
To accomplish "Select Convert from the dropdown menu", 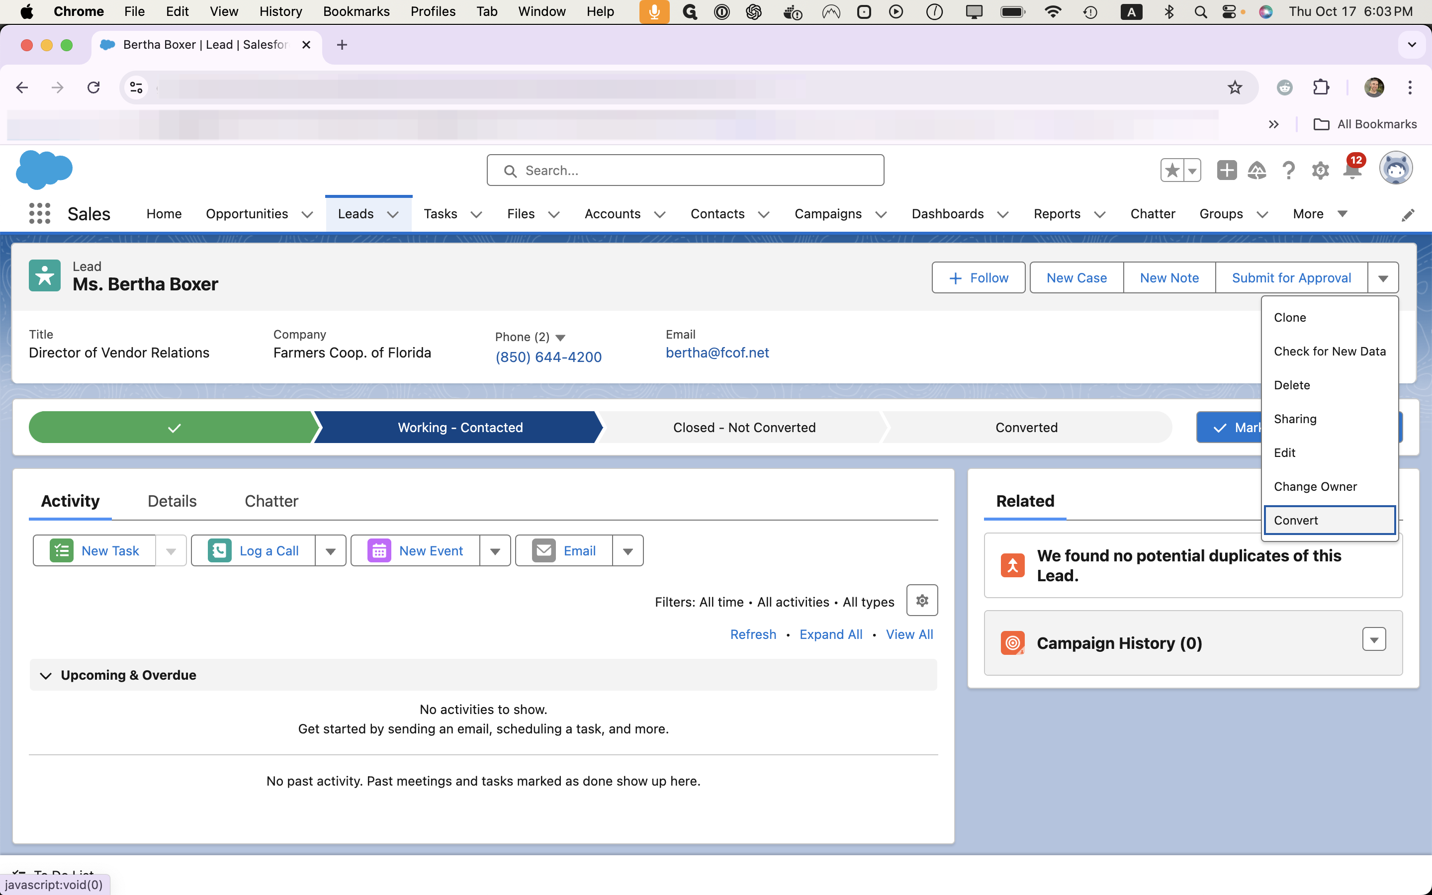I will coord(1329,520).
